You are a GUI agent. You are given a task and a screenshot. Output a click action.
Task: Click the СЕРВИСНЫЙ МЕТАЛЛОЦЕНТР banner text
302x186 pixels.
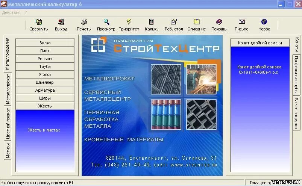coord(108,95)
